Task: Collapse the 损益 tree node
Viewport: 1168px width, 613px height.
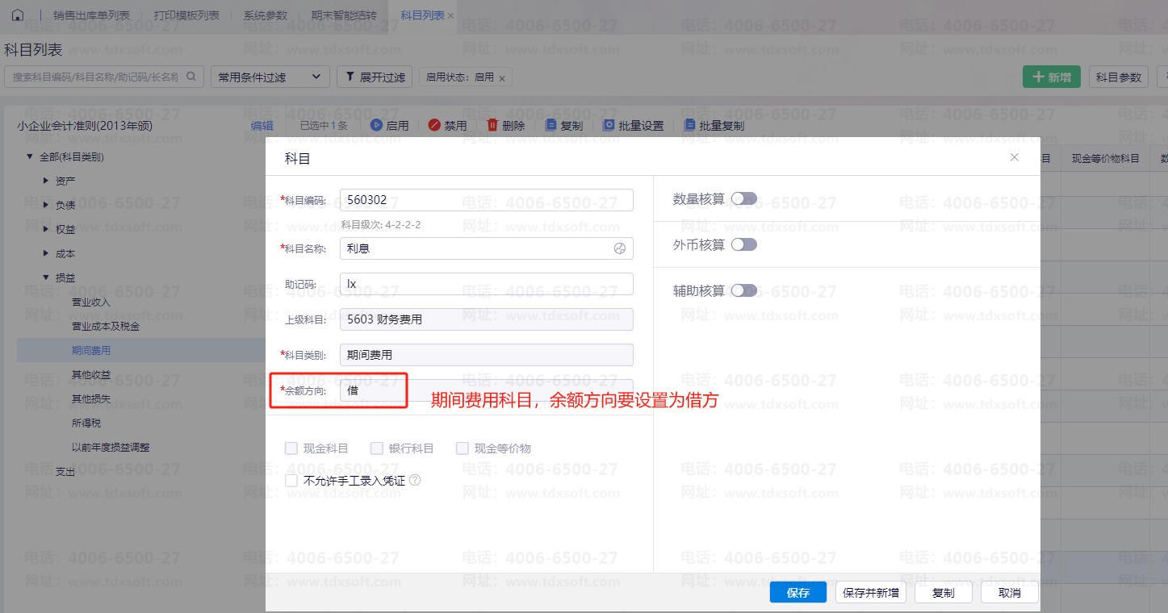Action: (46, 277)
